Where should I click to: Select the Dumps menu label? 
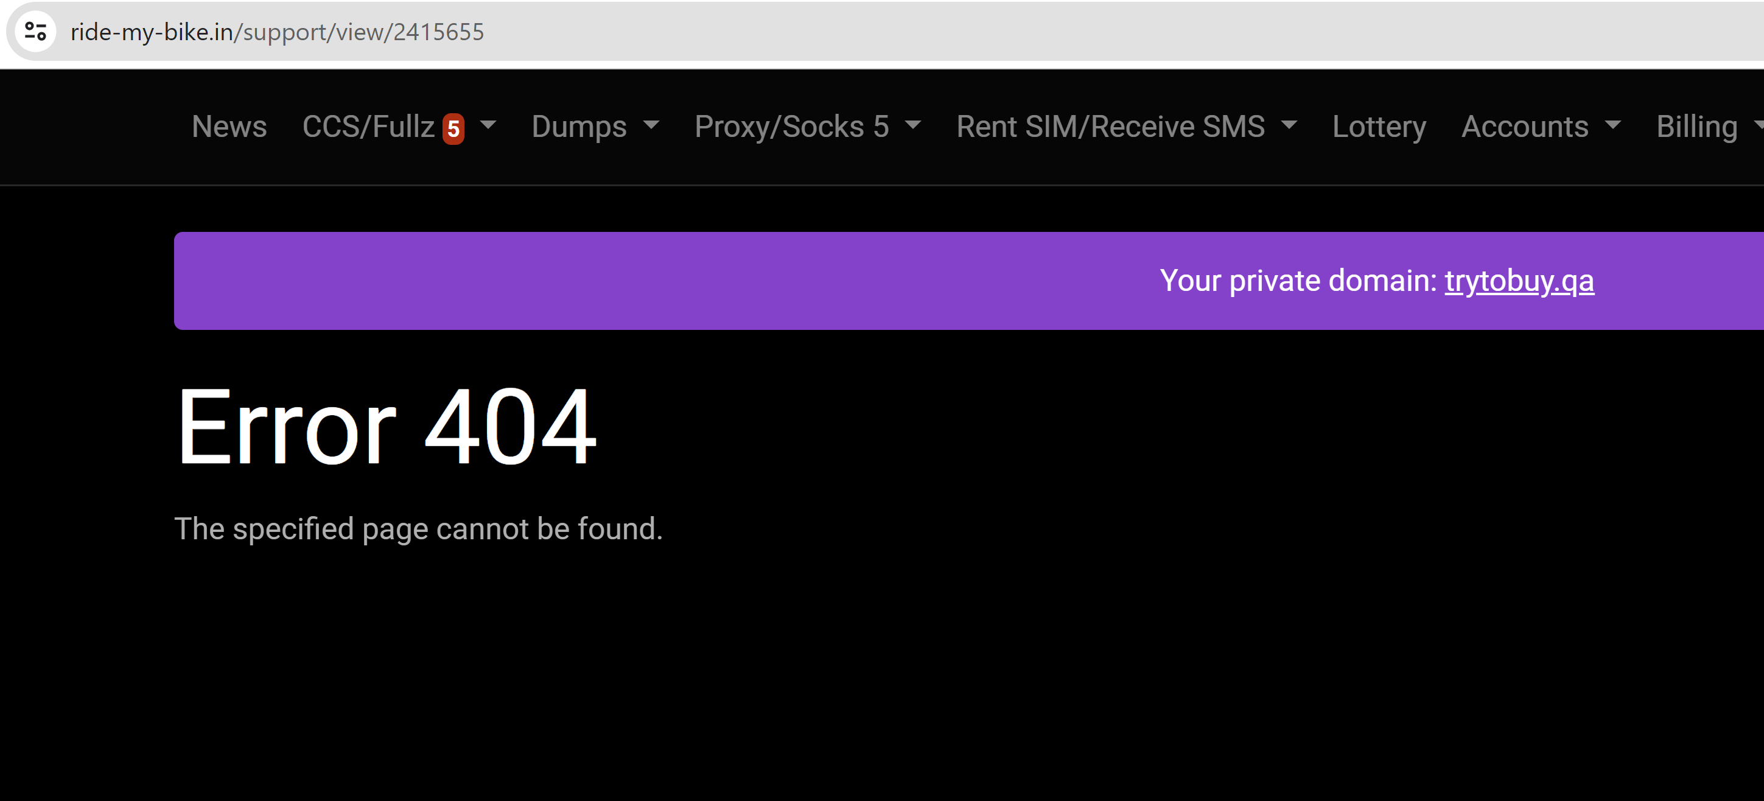[579, 127]
